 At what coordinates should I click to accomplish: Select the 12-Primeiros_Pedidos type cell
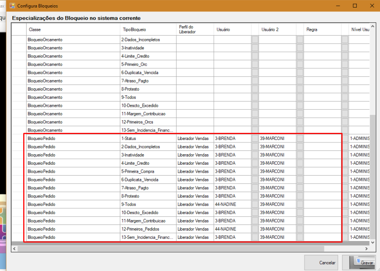click(148, 229)
